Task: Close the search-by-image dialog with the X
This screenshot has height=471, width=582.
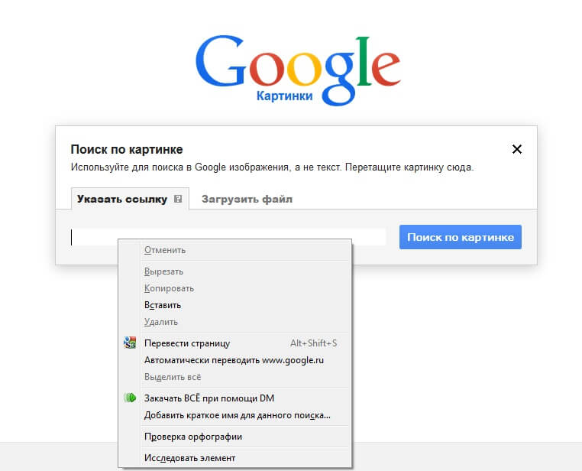Action: pyautogui.click(x=516, y=149)
